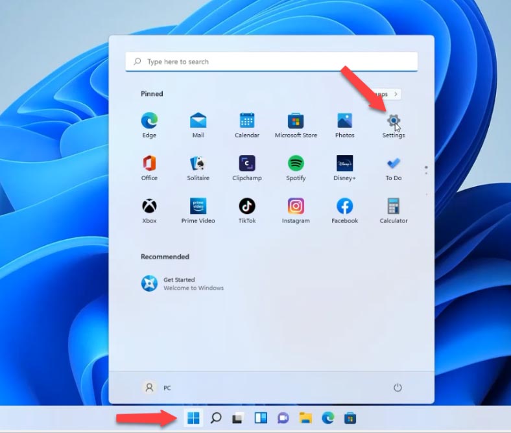Open the Solitaire game
The image size is (511, 433).
[x=198, y=168]
